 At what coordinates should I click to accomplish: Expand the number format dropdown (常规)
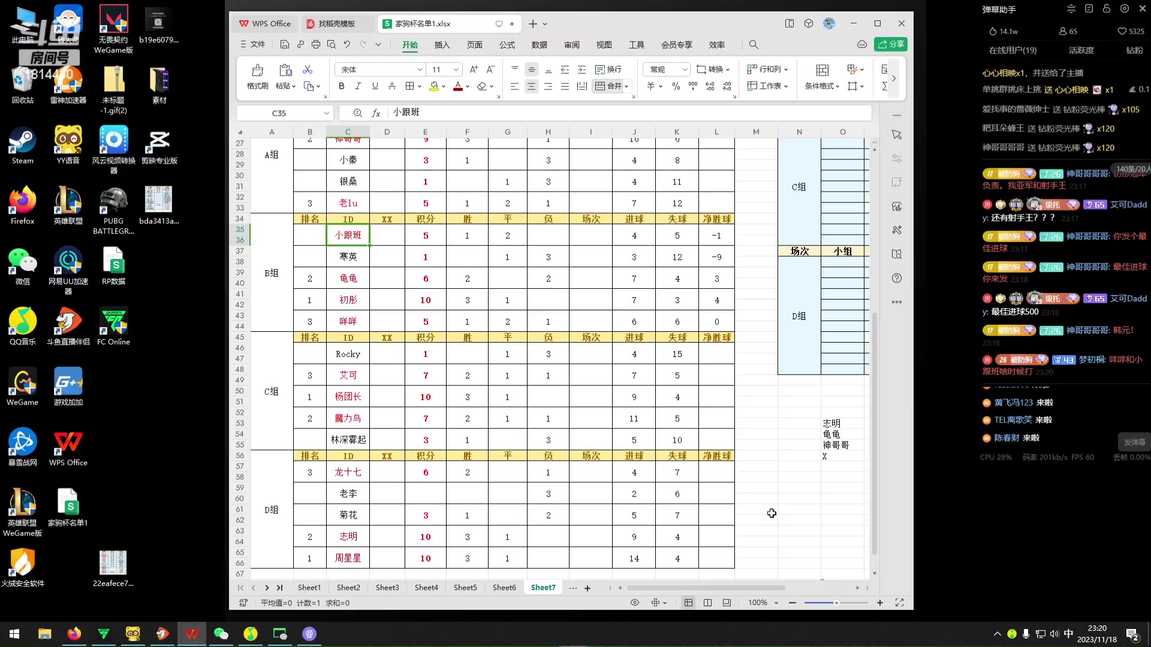pos(685,69)
